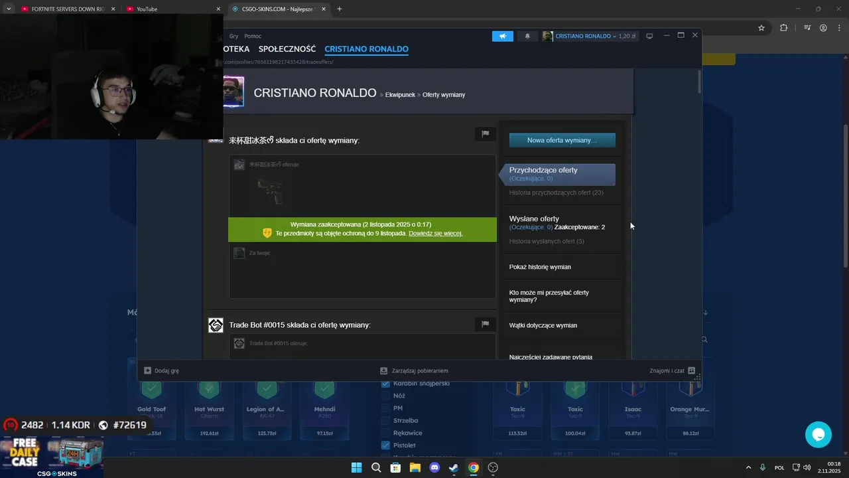Viewport: 849px width, 478px height.
Task: Select the Gold Toof skin card
Action: (152, 410)
